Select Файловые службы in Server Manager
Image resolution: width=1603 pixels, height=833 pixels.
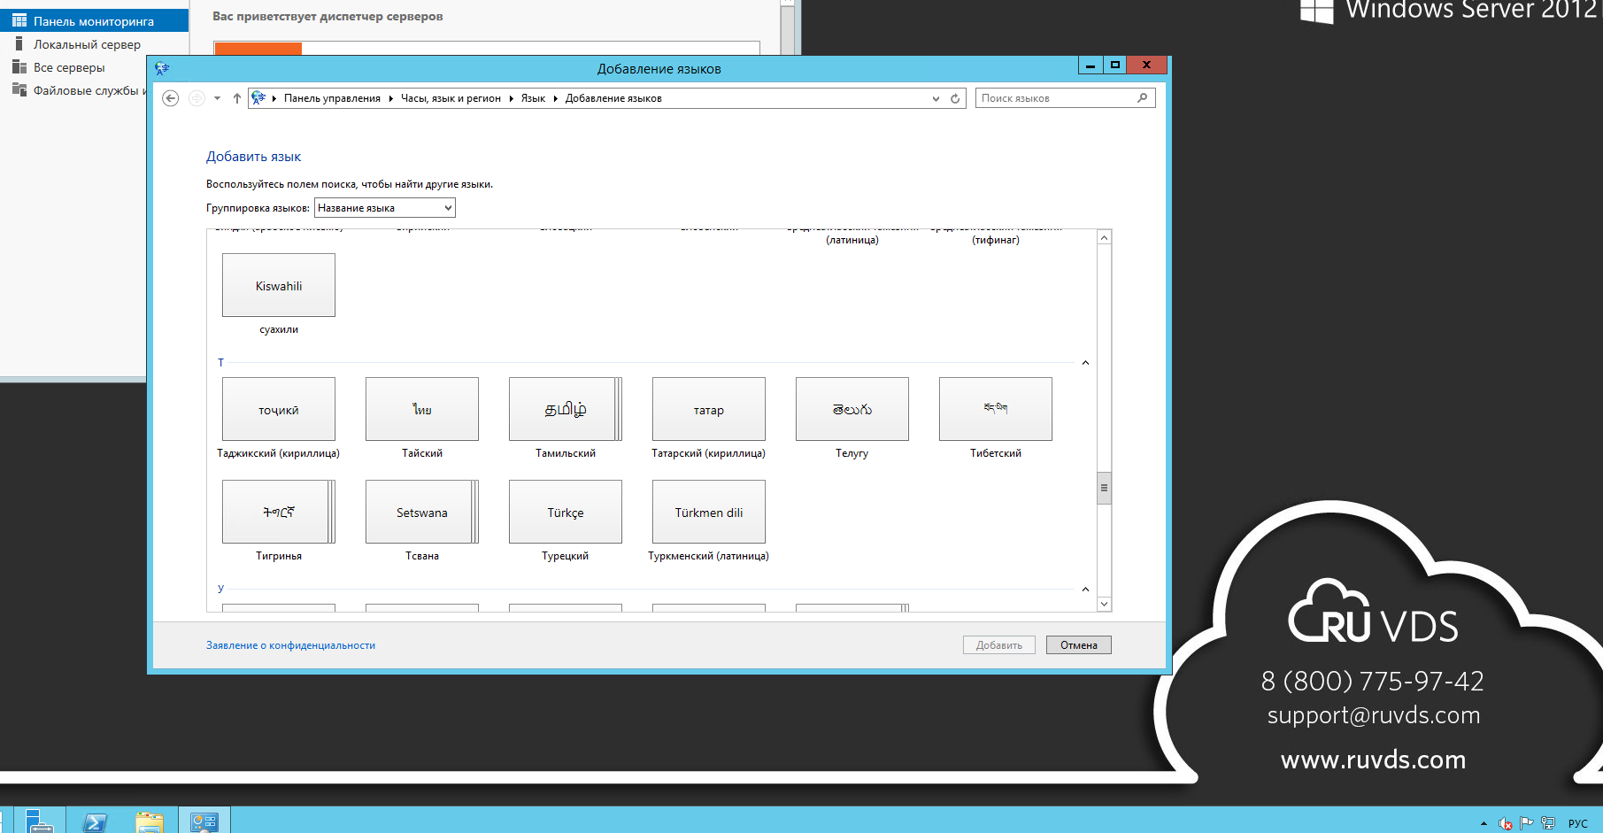pos(80,90)
